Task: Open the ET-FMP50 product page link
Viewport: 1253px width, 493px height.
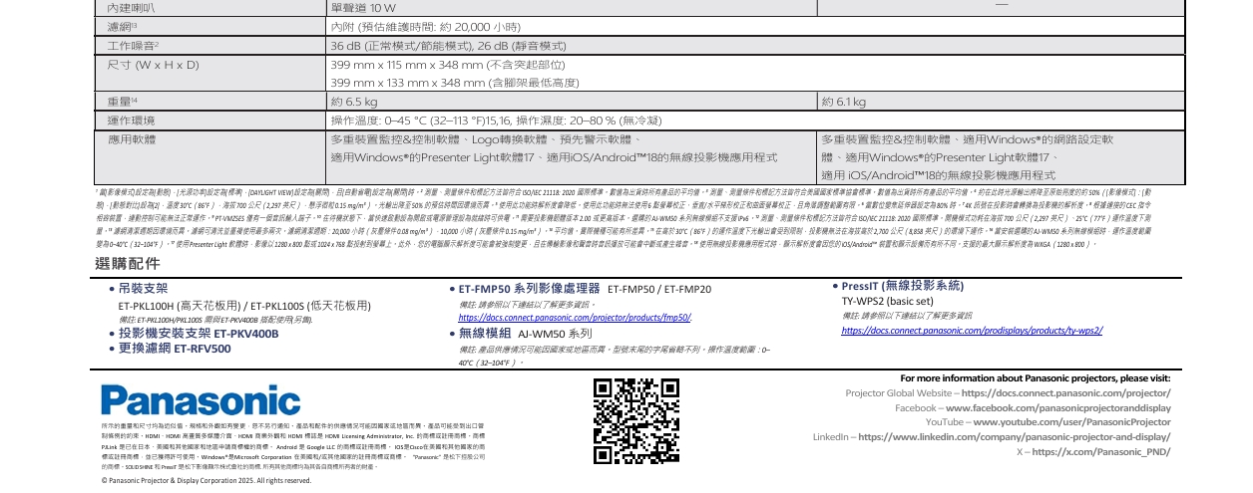Action: coord(575,317)
